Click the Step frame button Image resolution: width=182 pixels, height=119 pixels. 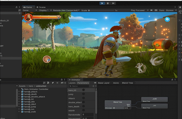pos(113,3)
